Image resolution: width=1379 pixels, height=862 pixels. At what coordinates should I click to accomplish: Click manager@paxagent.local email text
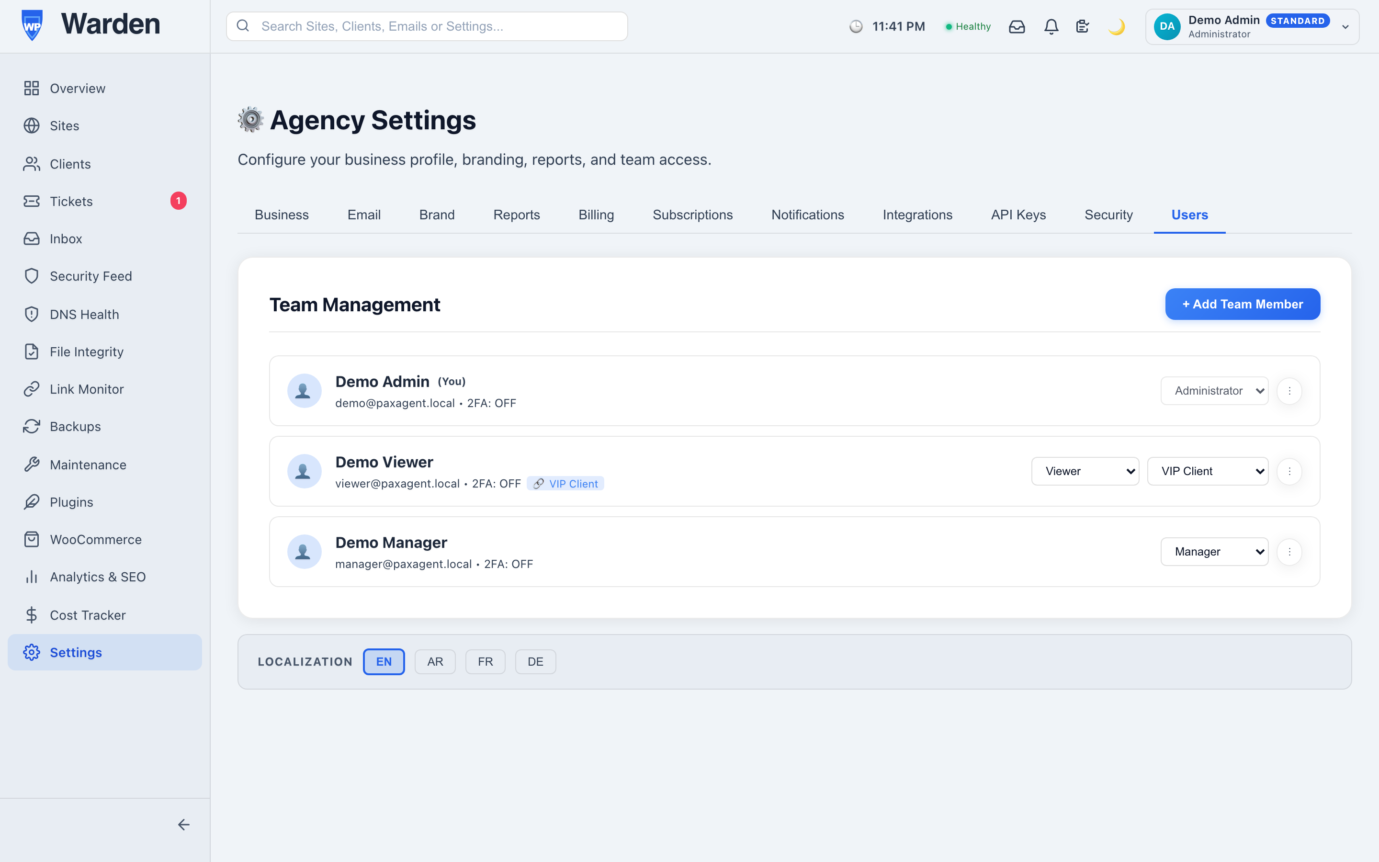coord(404,564)
